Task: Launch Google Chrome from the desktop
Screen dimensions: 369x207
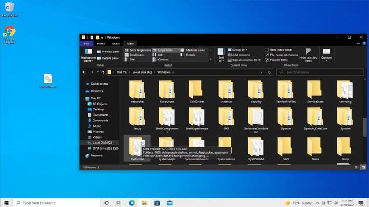Action: point(10,34)
